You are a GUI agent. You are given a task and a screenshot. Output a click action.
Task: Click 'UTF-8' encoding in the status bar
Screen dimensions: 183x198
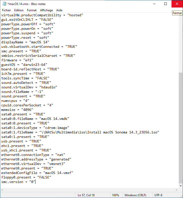(x=158, y=195)
